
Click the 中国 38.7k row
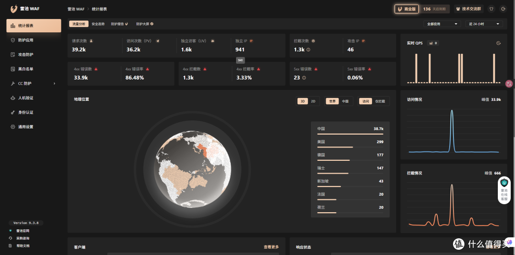350,130
